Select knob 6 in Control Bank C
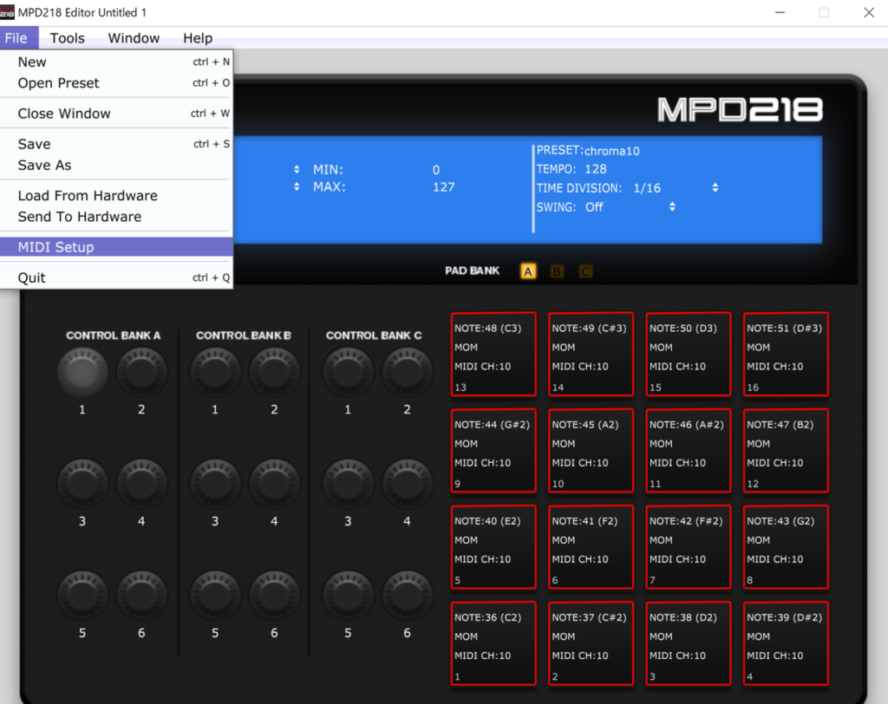888x704 pixels. tap(408, 596)
